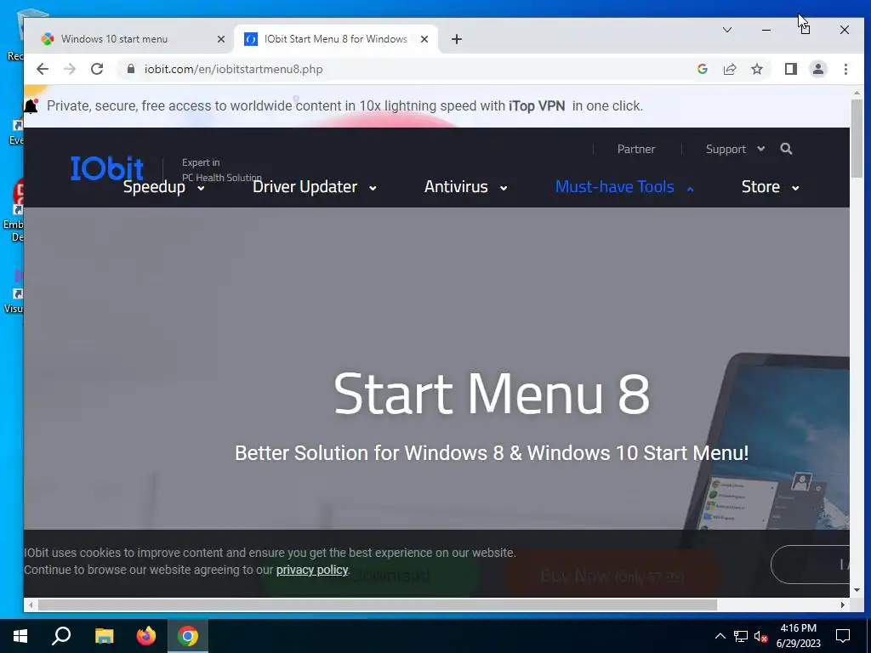Select the IObit Start Menu 8 tab
This screenshot has height=653, width=871.
(335, 39)
